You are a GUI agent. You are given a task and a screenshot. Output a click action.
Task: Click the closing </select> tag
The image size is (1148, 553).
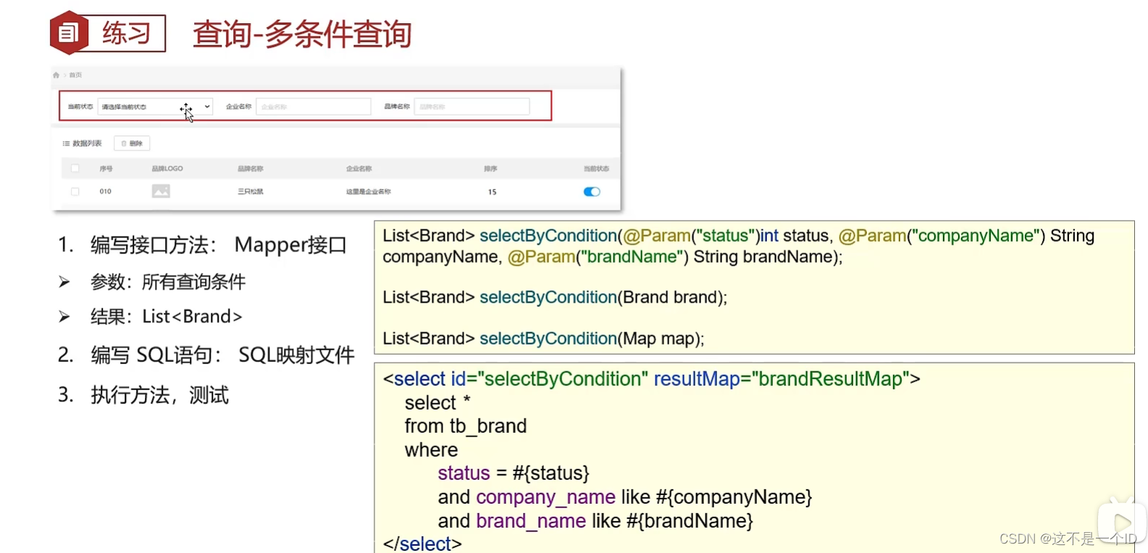(422, 543)
